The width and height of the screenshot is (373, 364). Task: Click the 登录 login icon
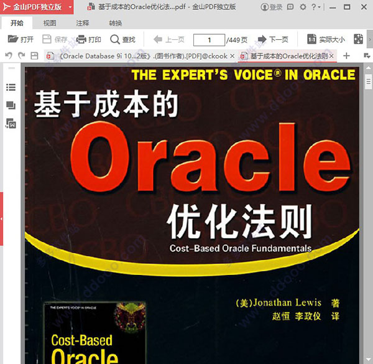[x=272, y=7]
